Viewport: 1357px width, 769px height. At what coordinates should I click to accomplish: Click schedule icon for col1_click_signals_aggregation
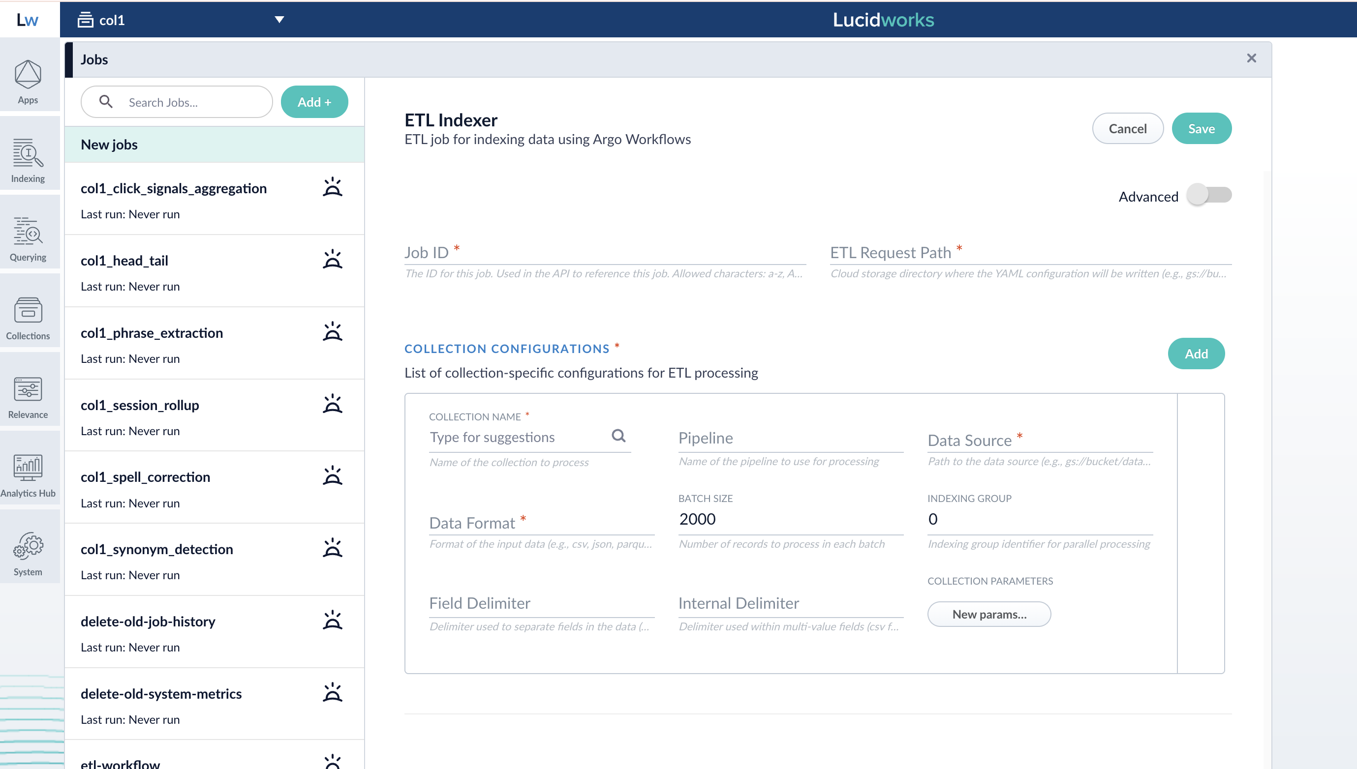click(x=333, y=187)
